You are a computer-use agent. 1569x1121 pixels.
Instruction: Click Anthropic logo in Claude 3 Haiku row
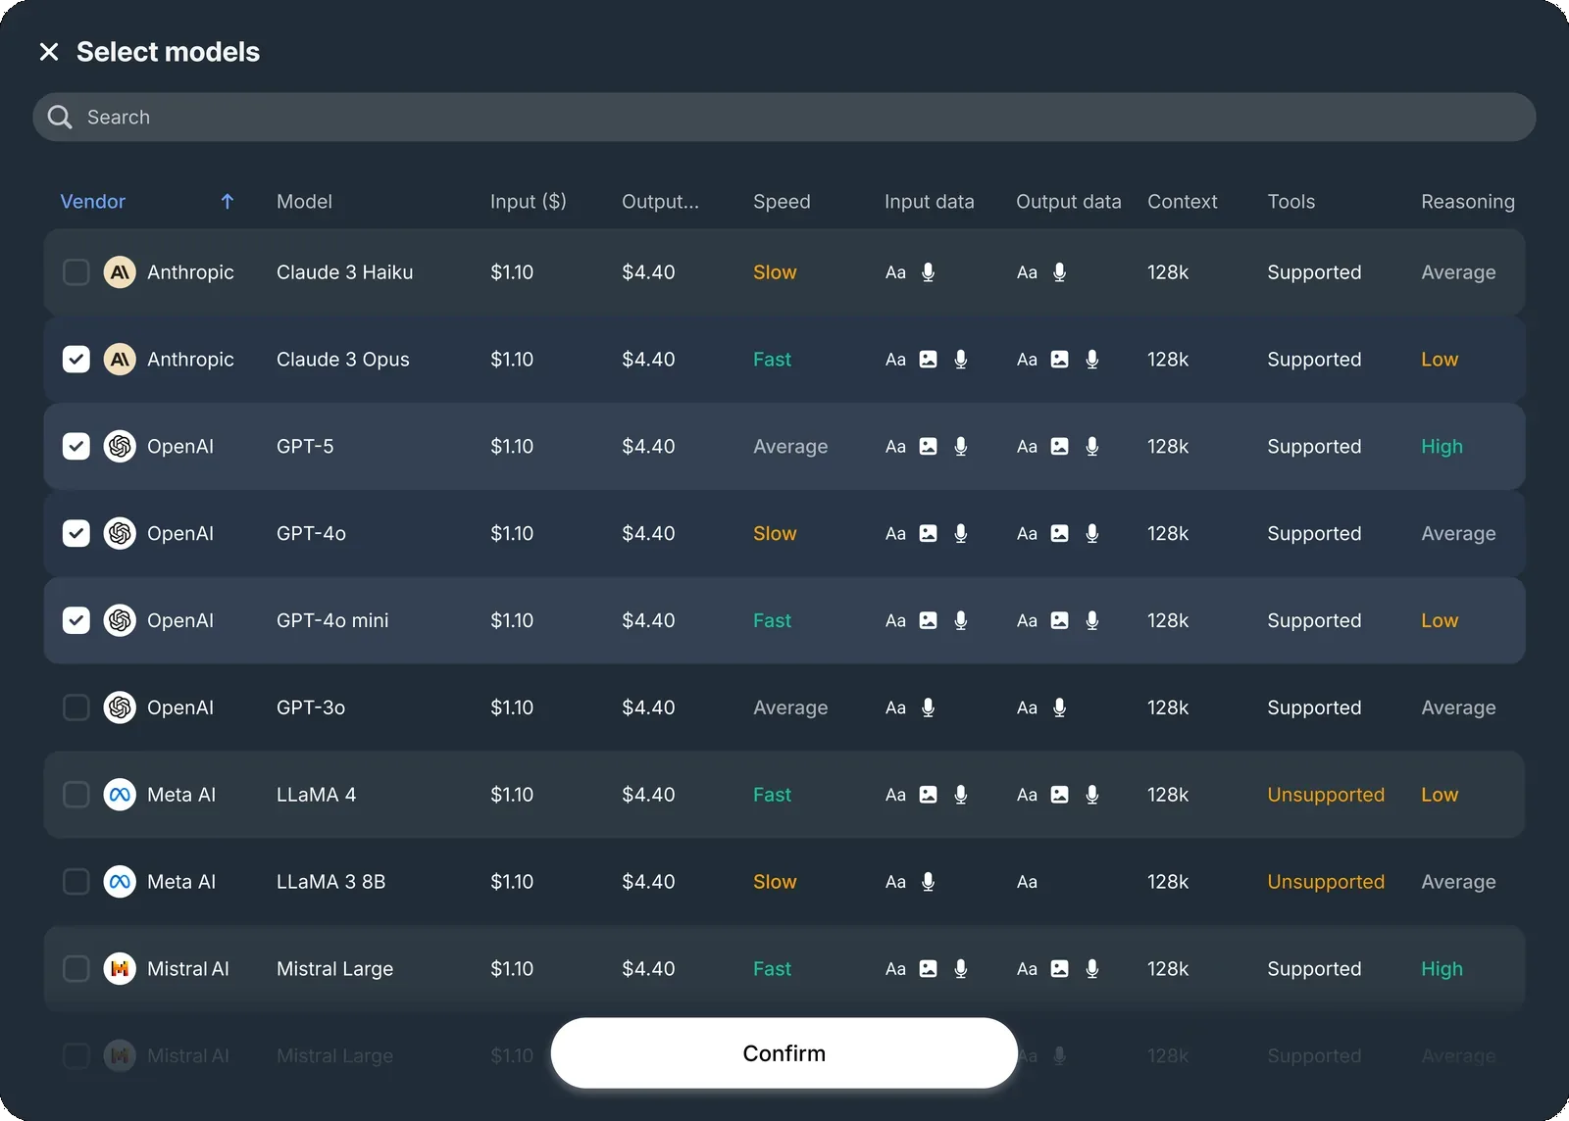120,272
